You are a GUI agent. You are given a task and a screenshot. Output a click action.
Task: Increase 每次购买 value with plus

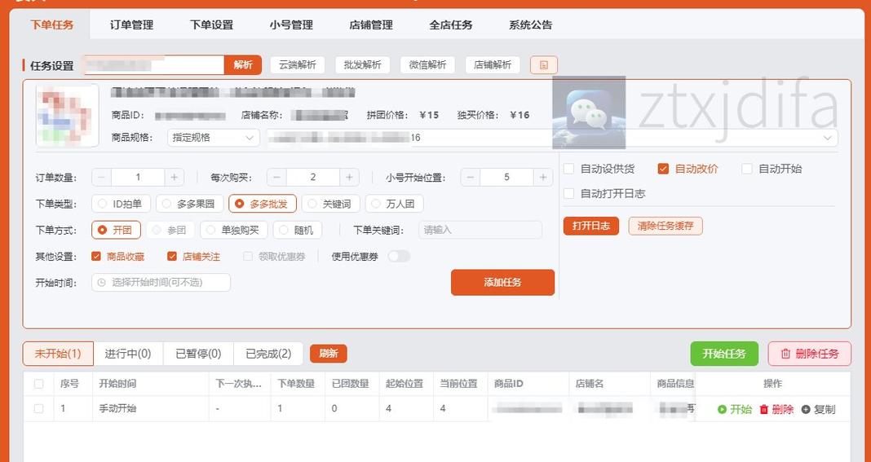(349, 177)
